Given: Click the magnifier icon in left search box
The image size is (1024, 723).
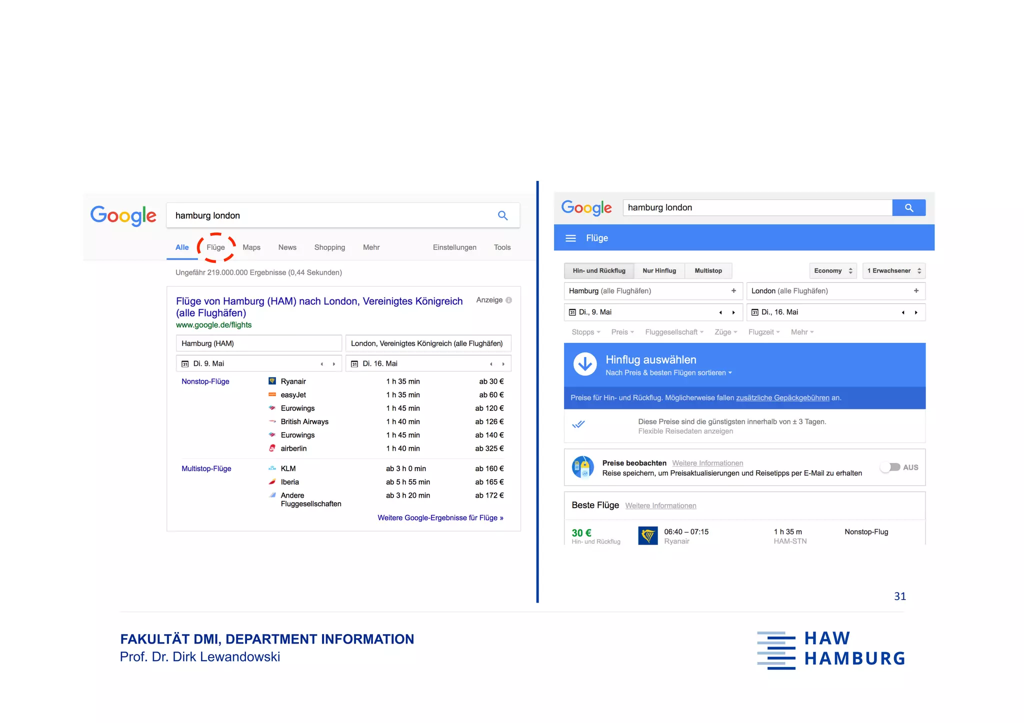Looking at the screenshot, I should [502, 215].
